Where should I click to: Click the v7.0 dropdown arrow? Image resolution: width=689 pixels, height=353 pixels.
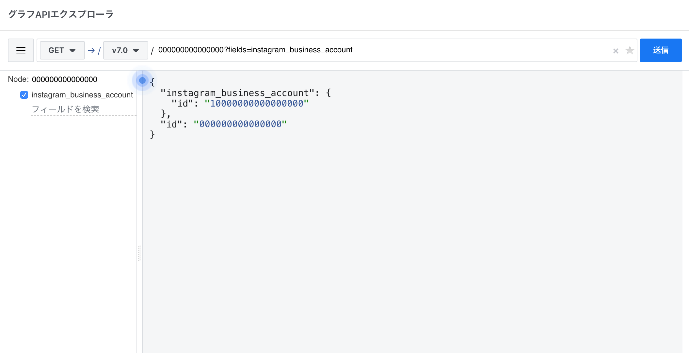136,50
